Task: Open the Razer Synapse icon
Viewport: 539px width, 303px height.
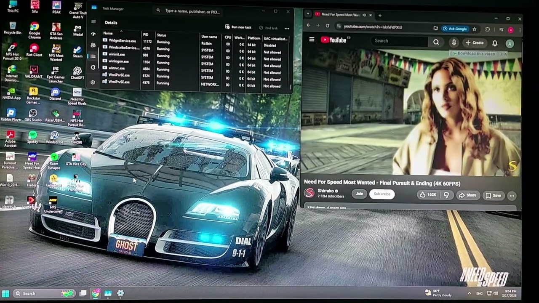Action: coord(54,160)
